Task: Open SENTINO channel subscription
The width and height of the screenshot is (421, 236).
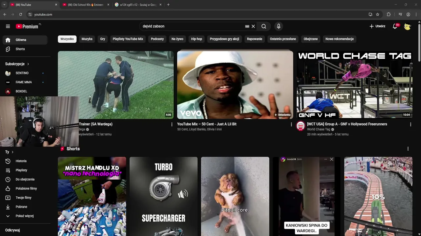Action: 25,73
